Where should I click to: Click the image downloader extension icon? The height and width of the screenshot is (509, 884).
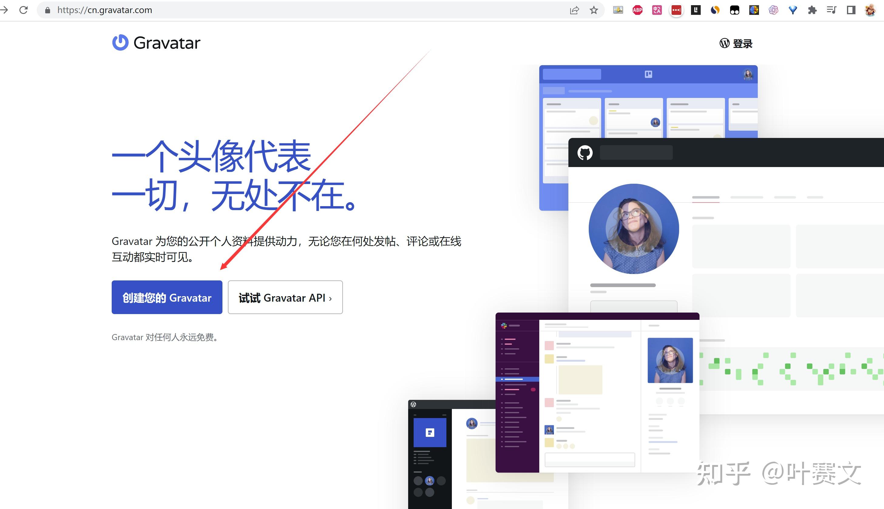click(x=618, y=10)
